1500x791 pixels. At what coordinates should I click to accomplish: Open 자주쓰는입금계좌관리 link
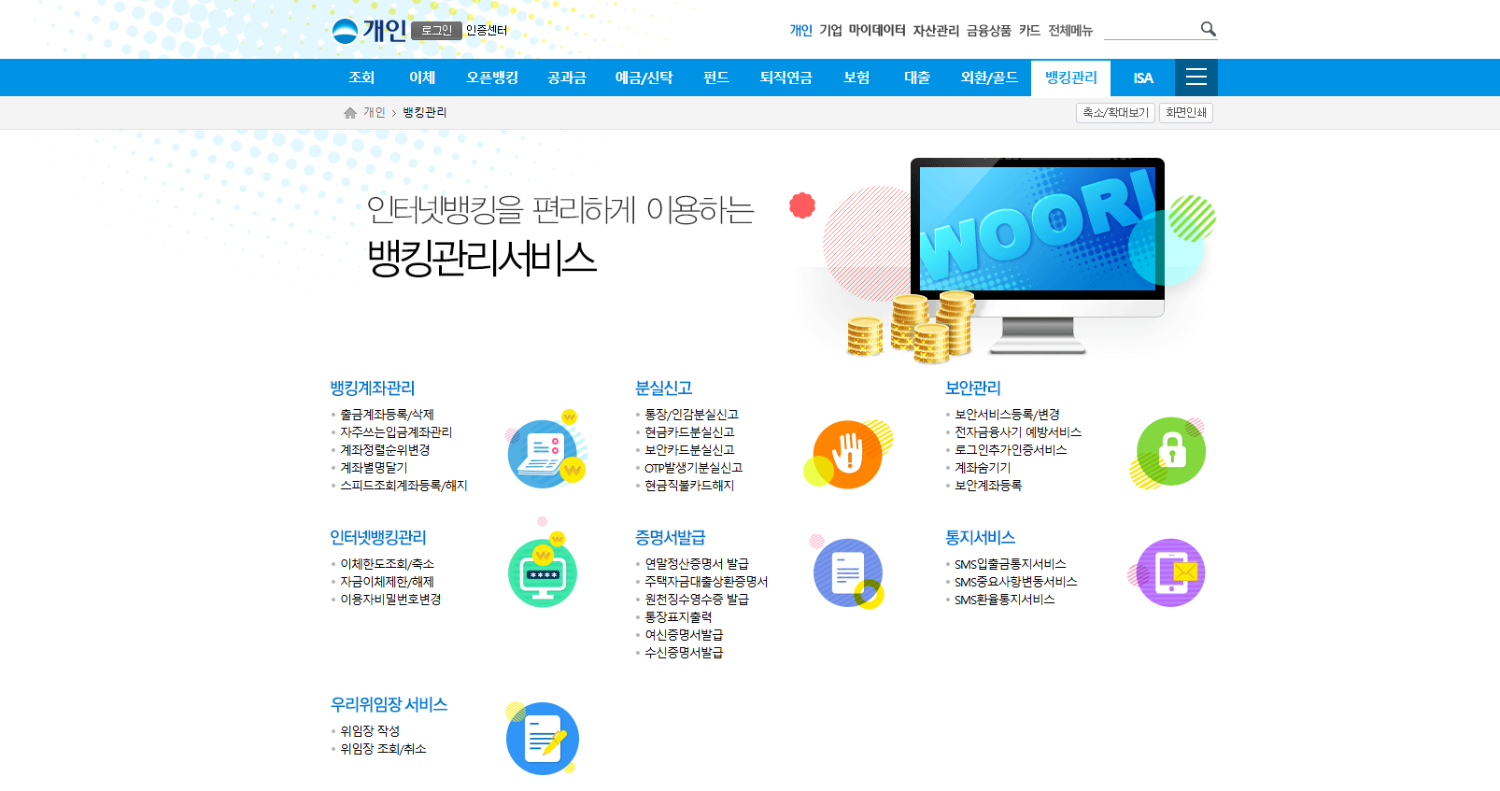[x=396, y=432]
